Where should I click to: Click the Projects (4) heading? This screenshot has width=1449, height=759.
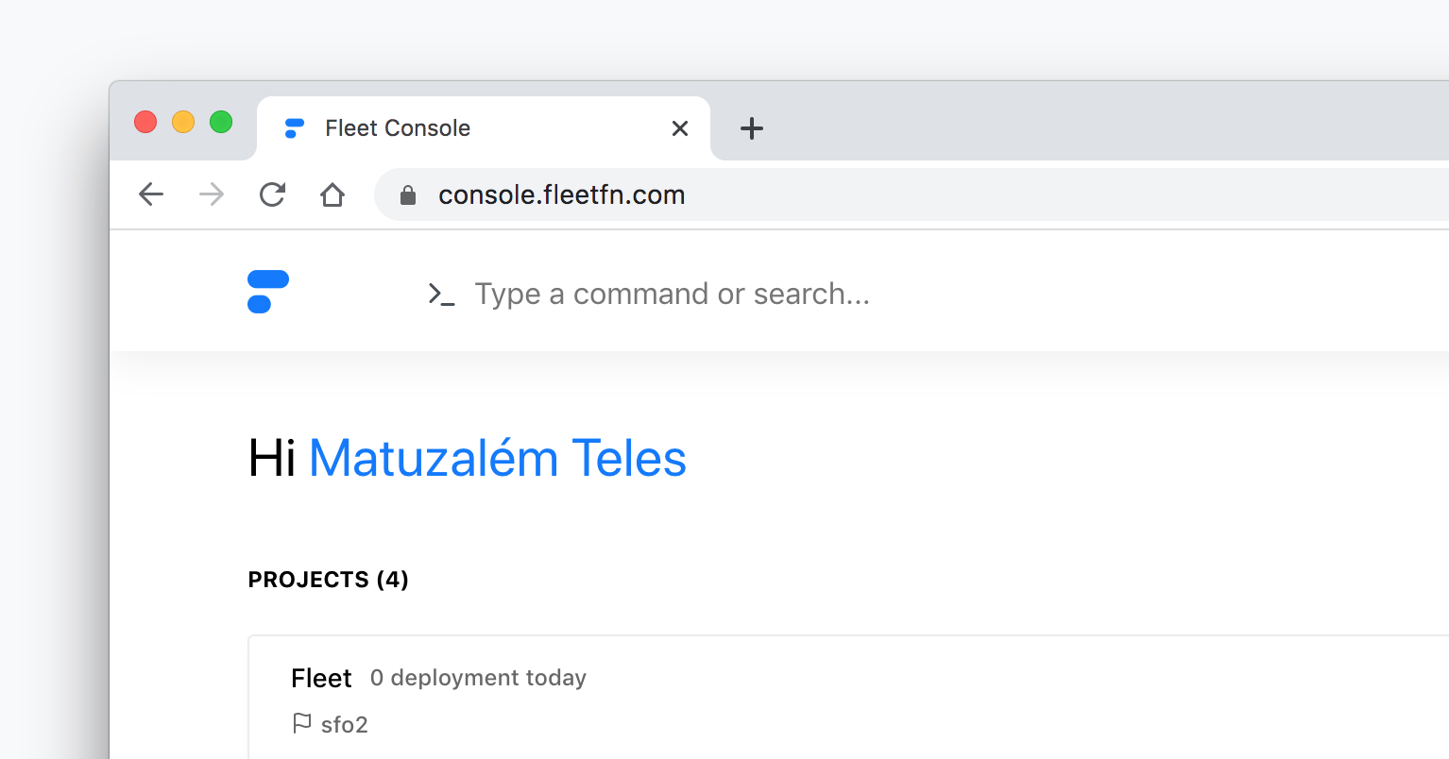tap(328, 580)
